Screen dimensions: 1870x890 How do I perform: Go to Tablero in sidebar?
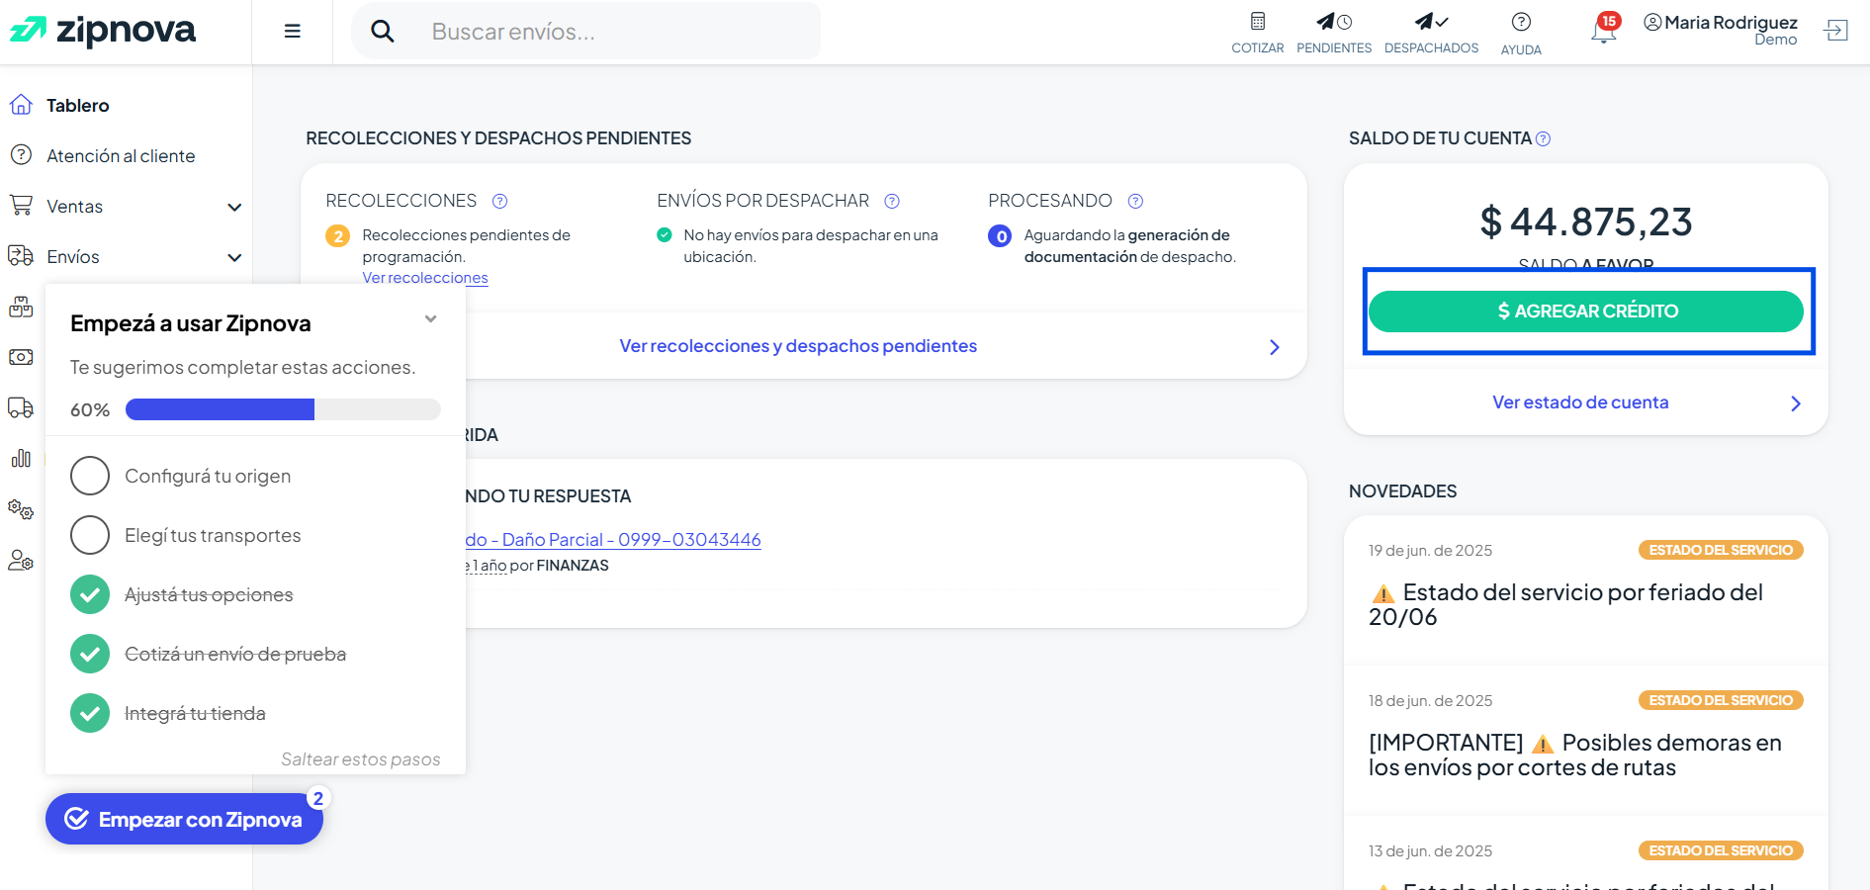(x=78, y=105)
